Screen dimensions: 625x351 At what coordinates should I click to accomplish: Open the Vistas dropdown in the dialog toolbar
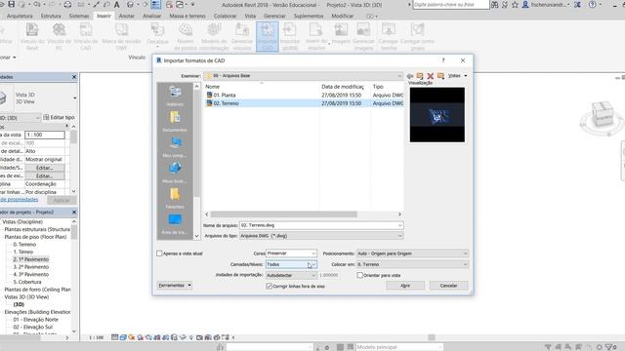[457, 76]
